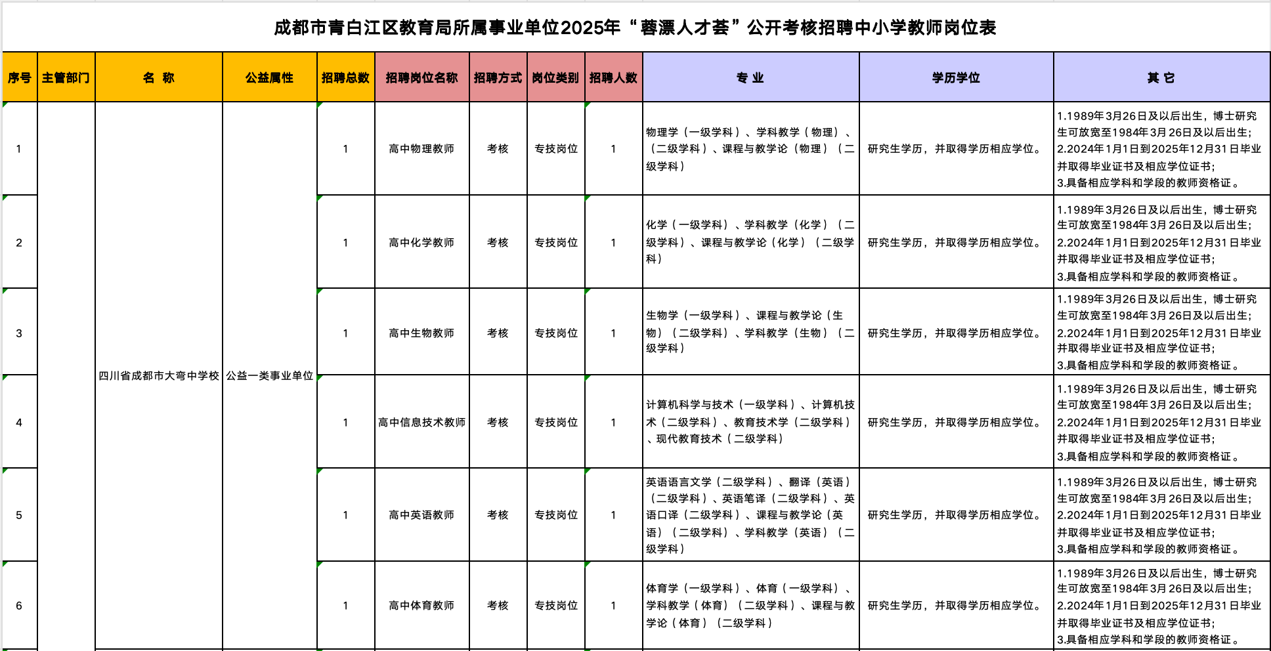The width and height of the screenshot is (1271, 651).
Task: Click the English majors cell starting with 英语语言文学
Action: click(750, 515)
